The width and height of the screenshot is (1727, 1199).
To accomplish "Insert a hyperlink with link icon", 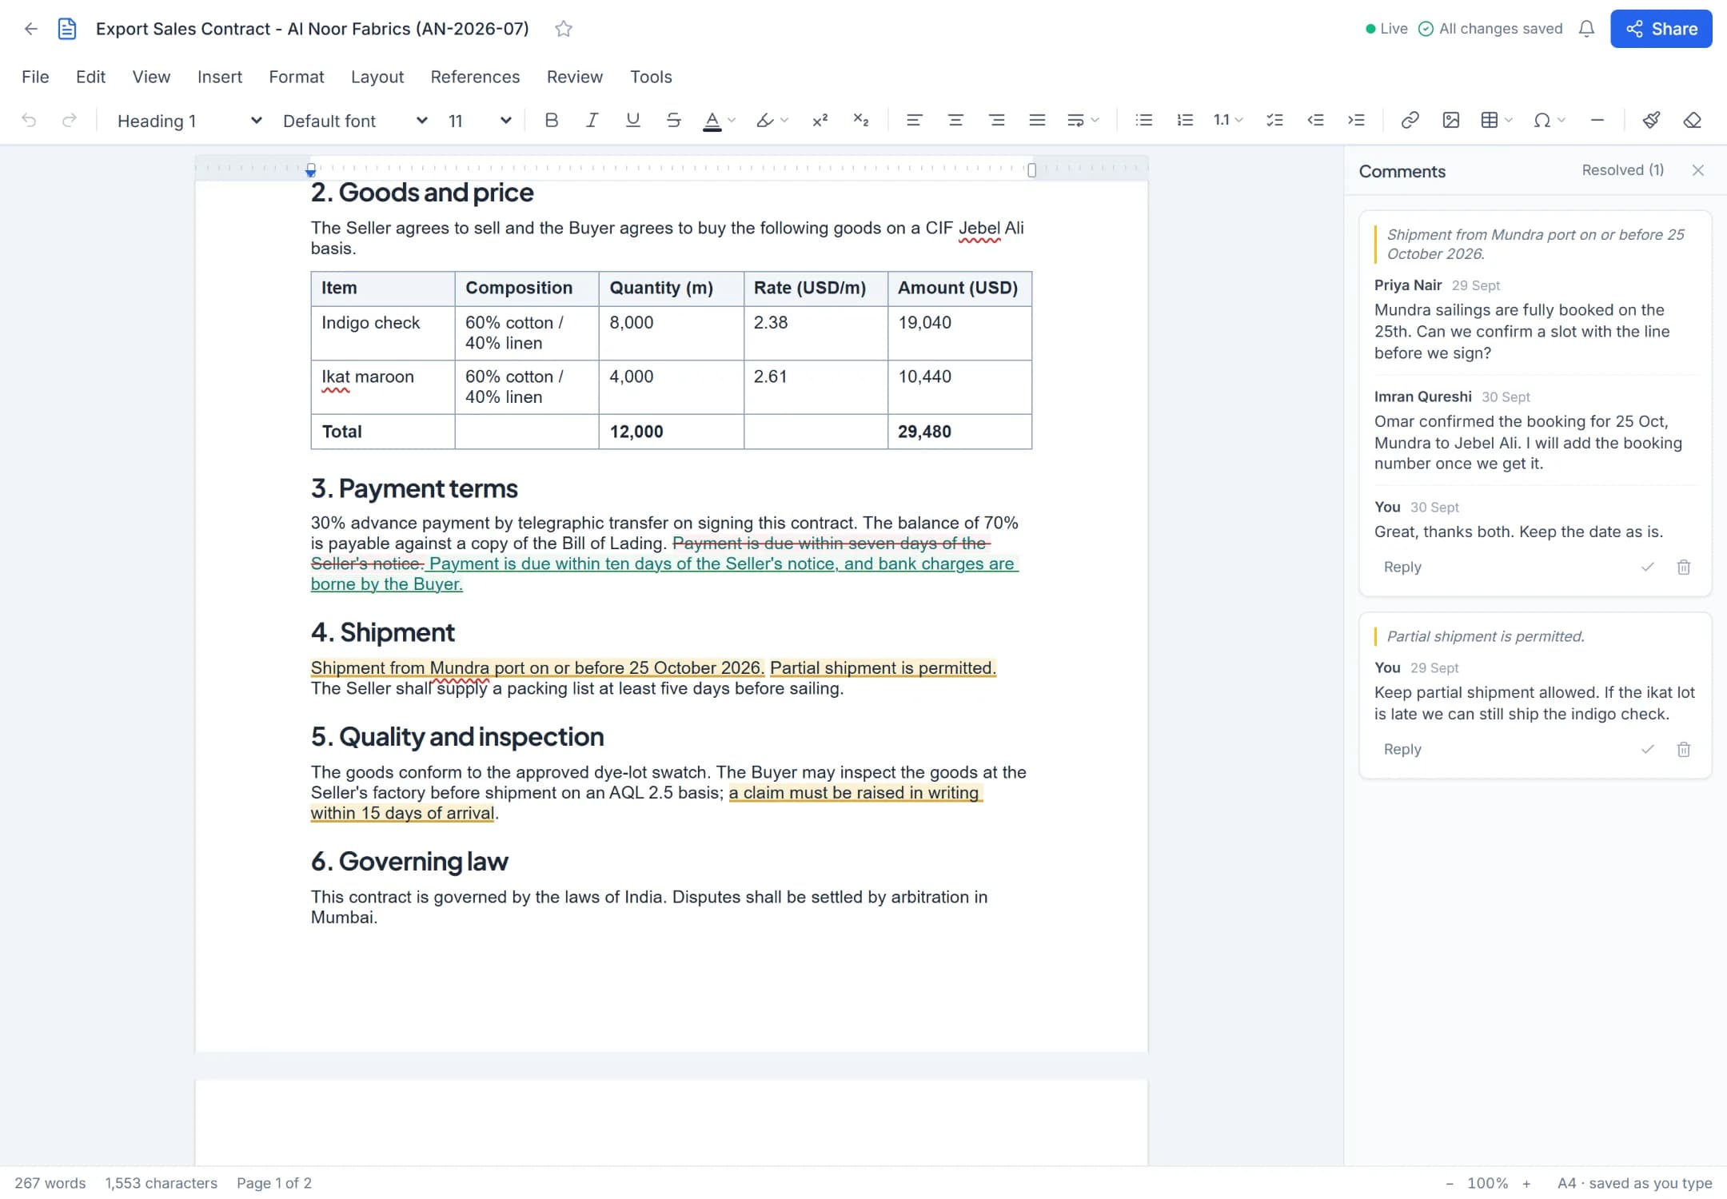I will pyautogui.click(x=1410, y=121).
